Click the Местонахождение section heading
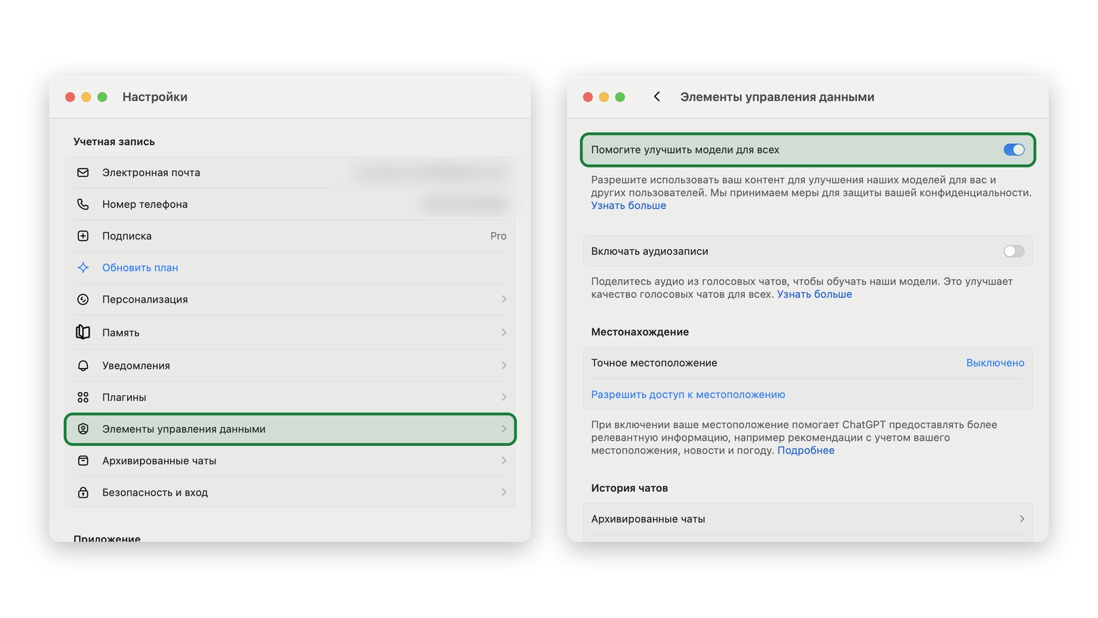This screenshot has height=618, width=1098. 640,332
